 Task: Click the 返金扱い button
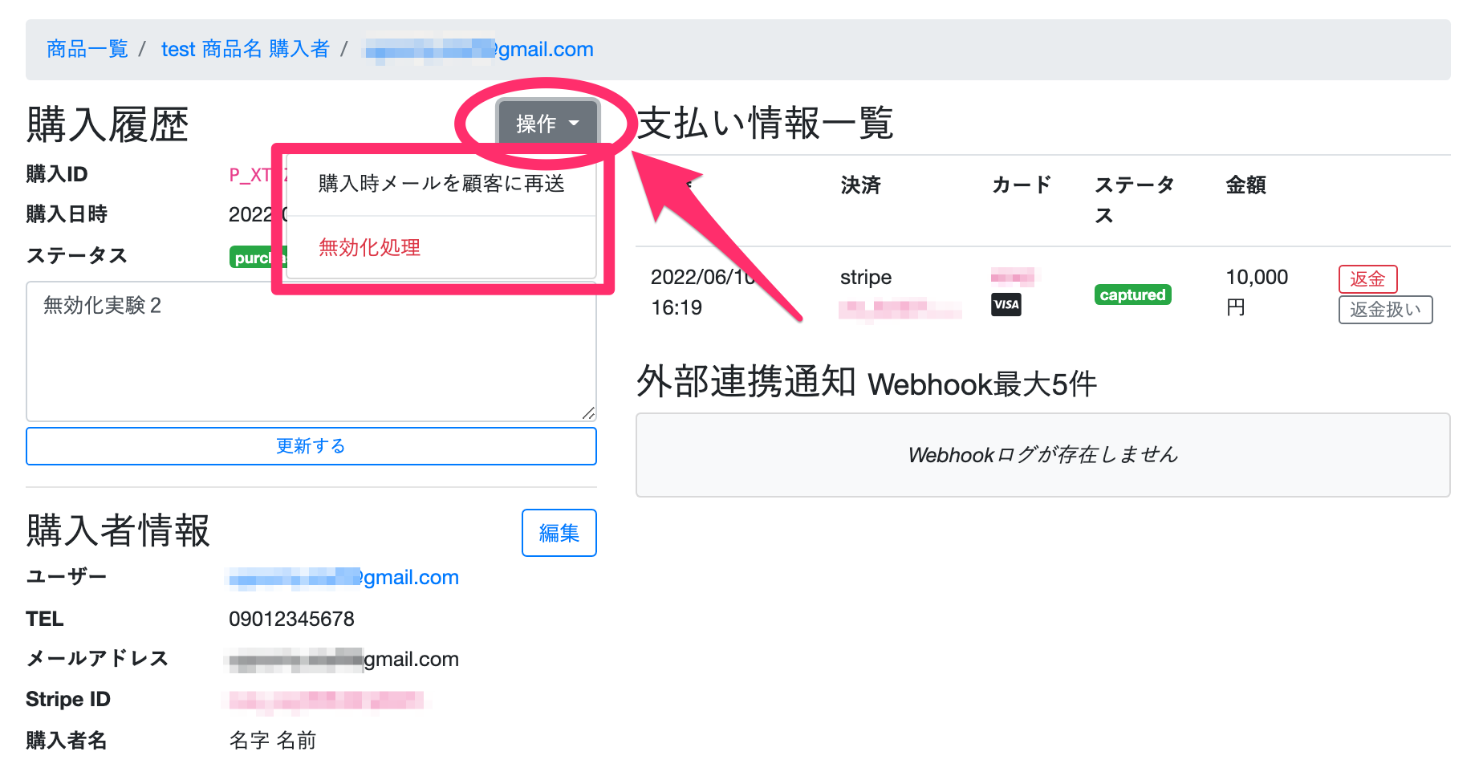pos(1384,310)
